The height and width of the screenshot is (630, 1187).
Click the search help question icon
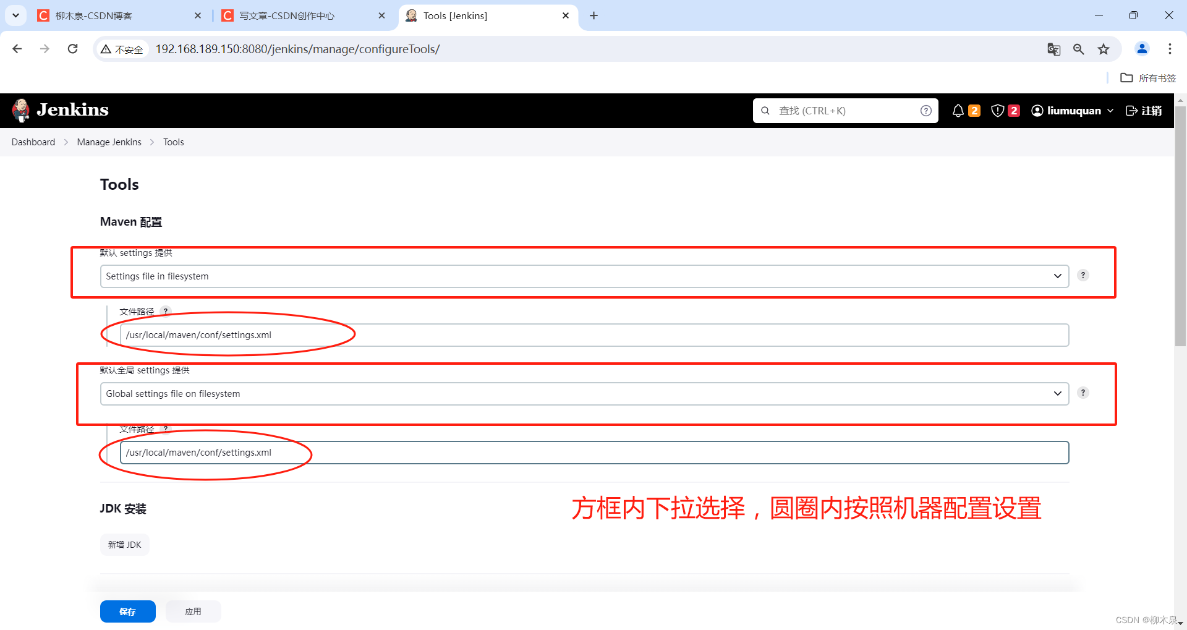point(925,111)
